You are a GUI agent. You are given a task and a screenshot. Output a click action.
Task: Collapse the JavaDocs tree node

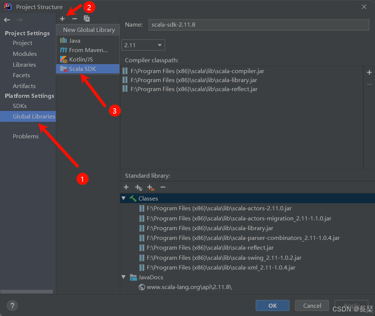123,277
